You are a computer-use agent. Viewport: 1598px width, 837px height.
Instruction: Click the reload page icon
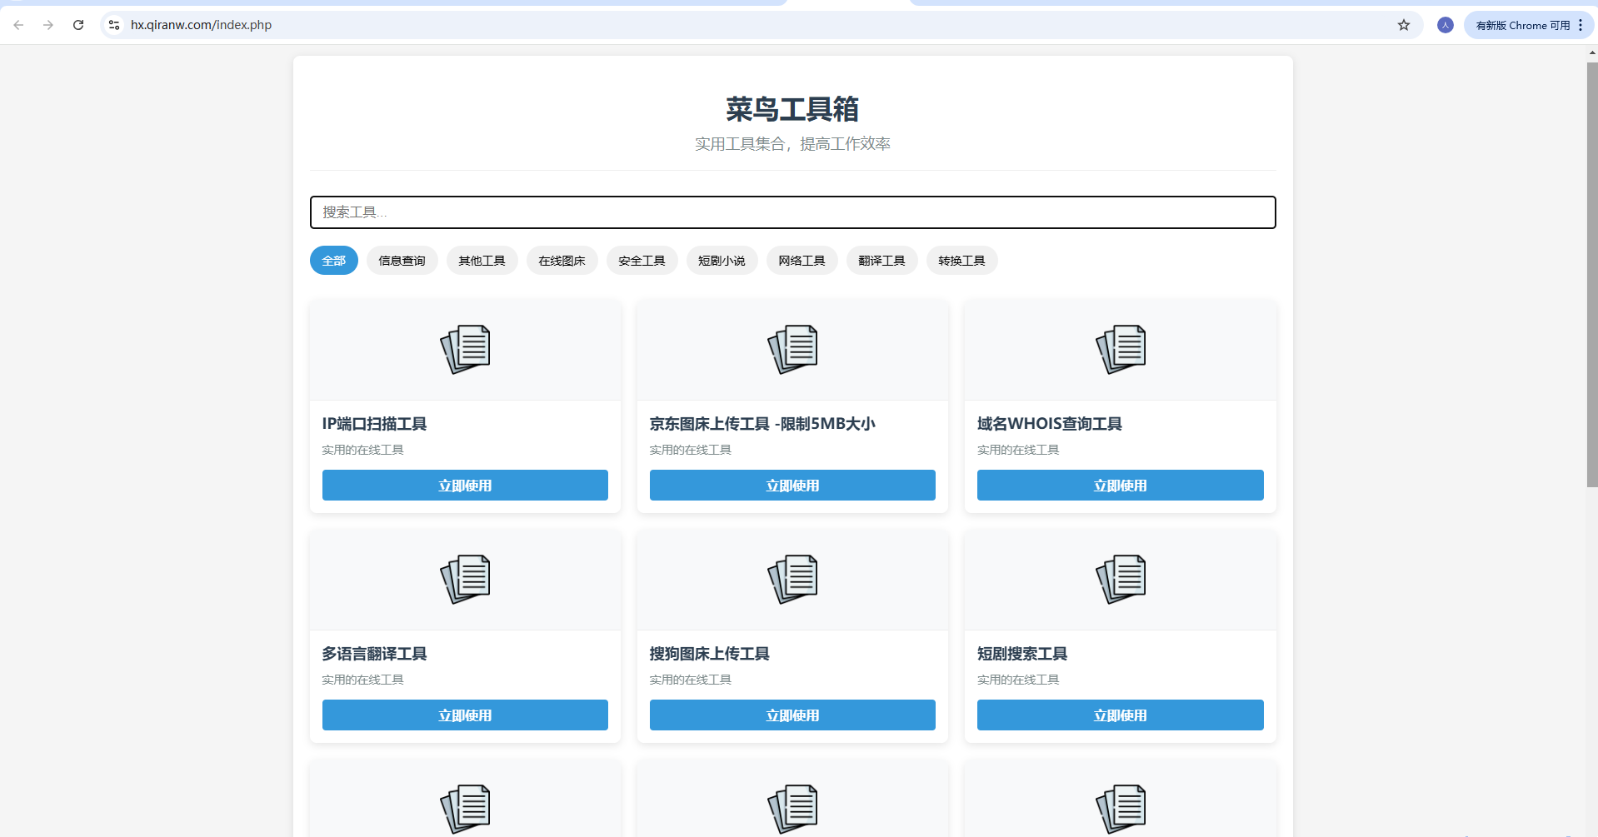pos(78,25)
